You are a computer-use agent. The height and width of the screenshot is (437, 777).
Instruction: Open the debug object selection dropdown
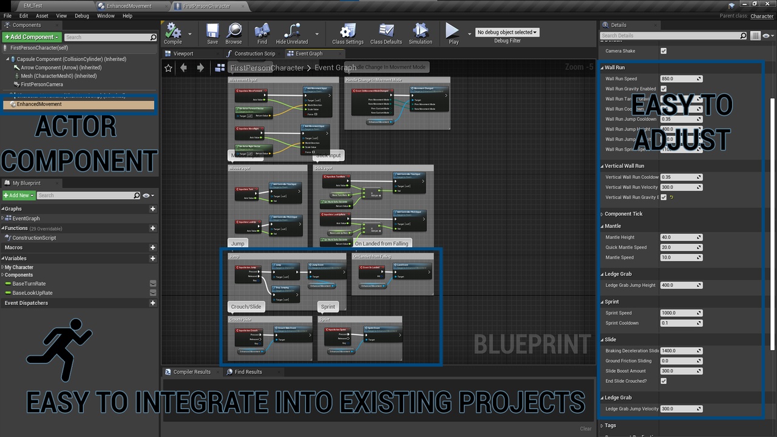coord(507,32)
